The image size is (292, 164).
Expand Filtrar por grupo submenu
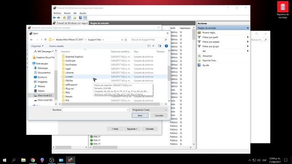click(x=248, y=46)
